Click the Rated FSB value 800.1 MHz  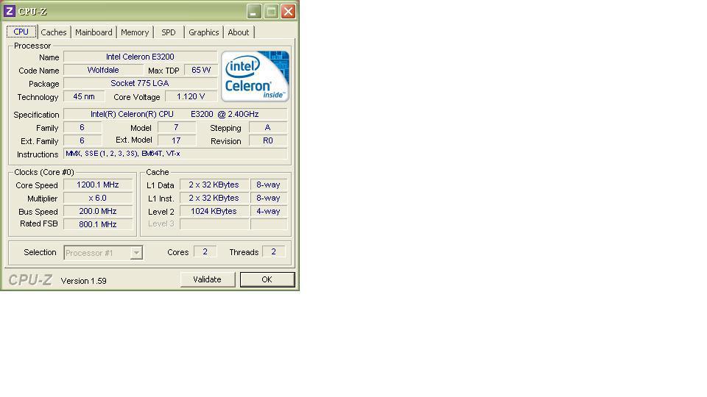pyautogui.click(x=98, y=224)
